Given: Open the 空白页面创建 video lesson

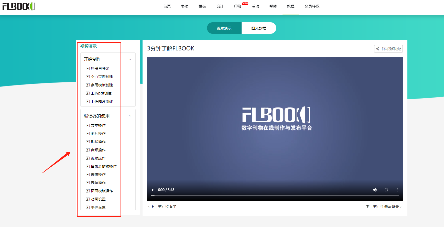Looking at the screenshot, I should click(102, 77).
